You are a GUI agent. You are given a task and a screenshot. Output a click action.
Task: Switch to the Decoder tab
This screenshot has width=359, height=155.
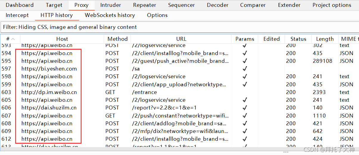click(x=218, y=5)
